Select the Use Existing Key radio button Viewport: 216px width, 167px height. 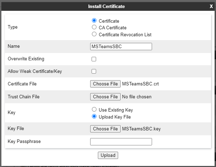point(94,109)
